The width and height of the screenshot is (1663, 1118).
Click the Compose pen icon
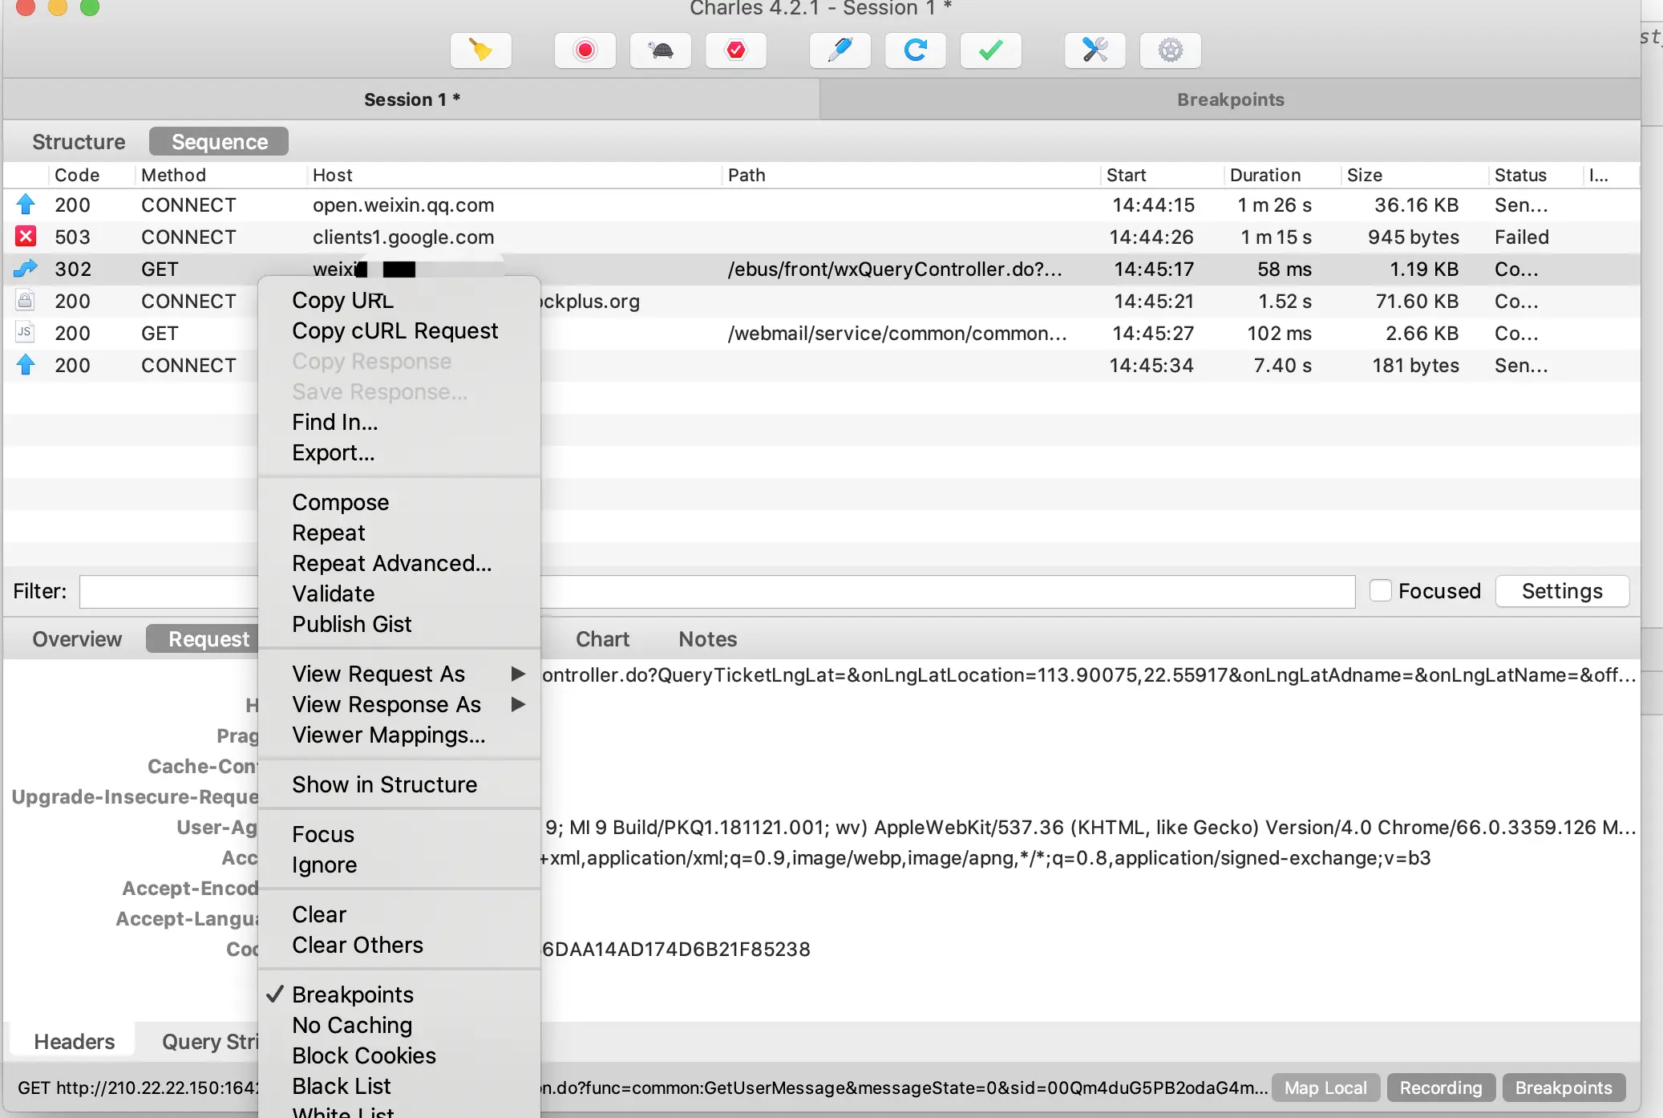click(840, 51)
